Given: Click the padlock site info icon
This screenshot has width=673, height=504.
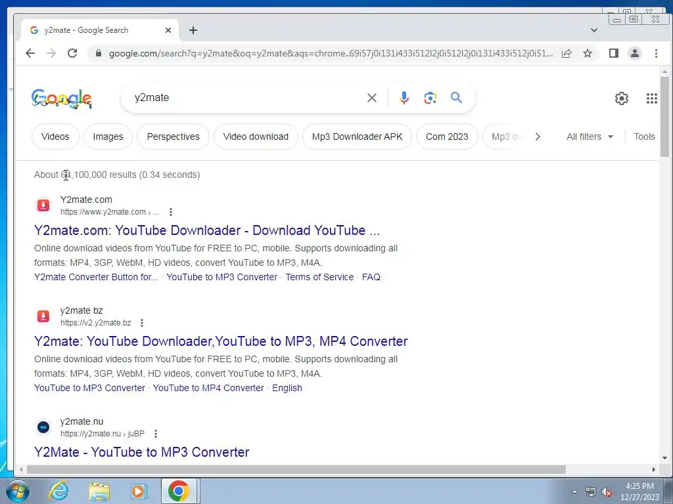Looking at the screenshot, I should coord(99,53).
